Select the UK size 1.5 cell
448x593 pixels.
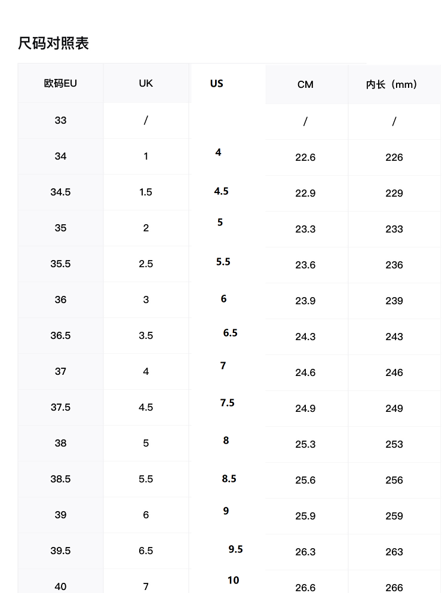click(x=146, y=192)
